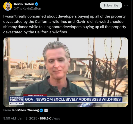Click the BREAKING NEWS red label in the video

click(x=35, y=95)
